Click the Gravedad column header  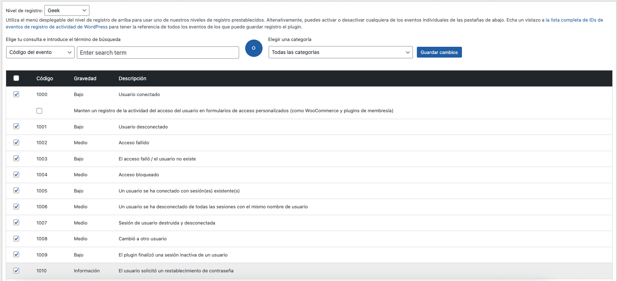click(85, 78)
